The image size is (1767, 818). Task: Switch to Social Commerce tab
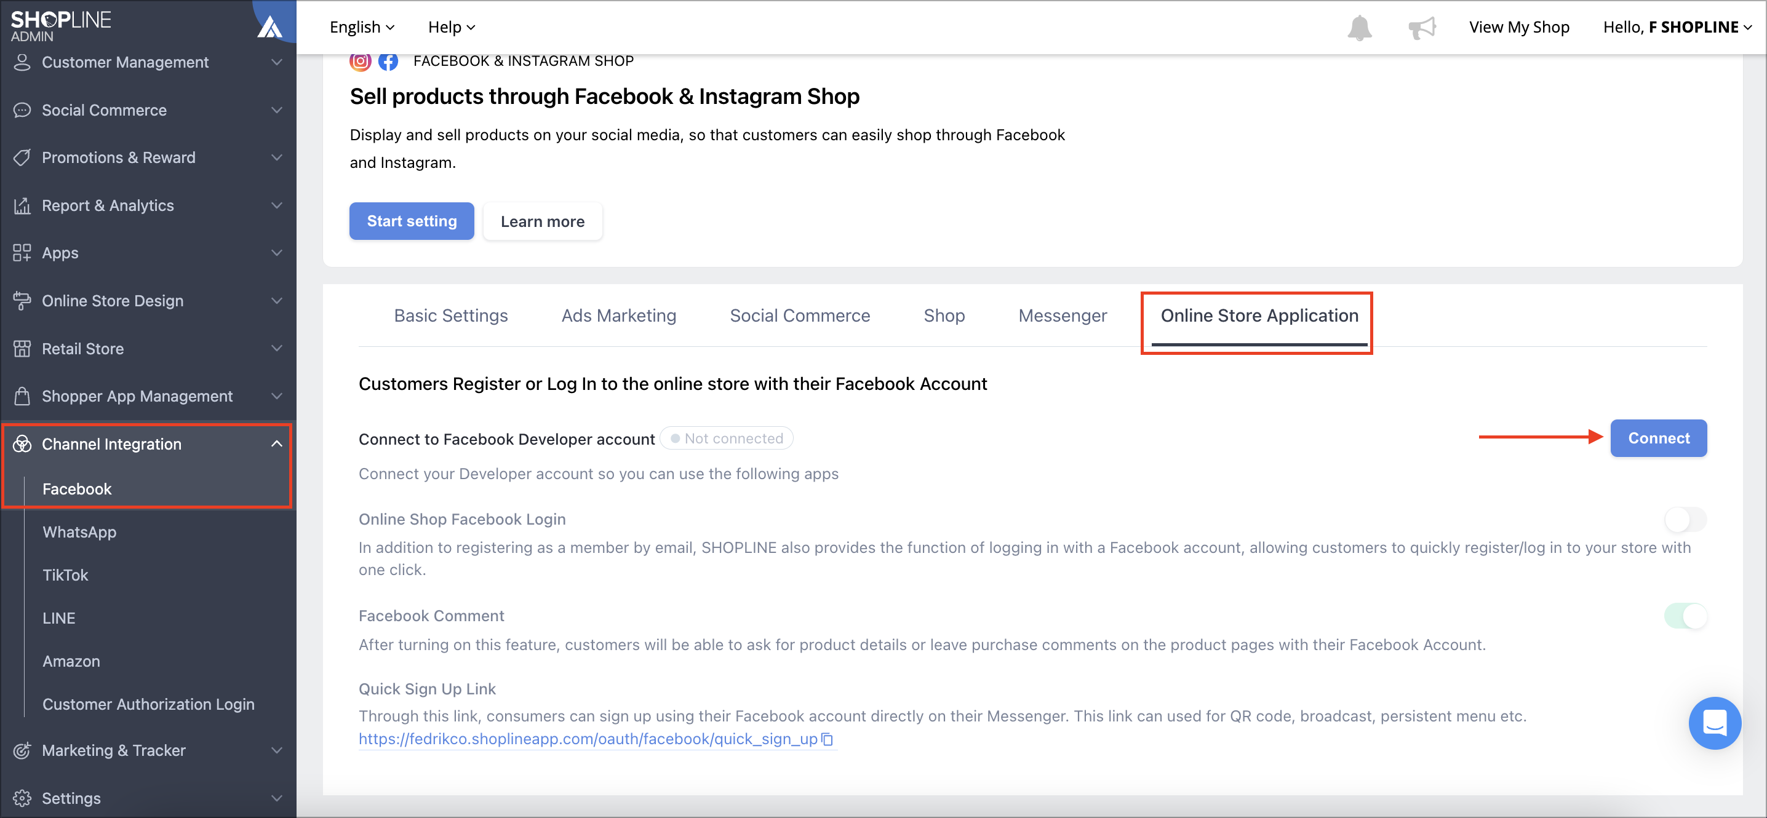point(800,316)
